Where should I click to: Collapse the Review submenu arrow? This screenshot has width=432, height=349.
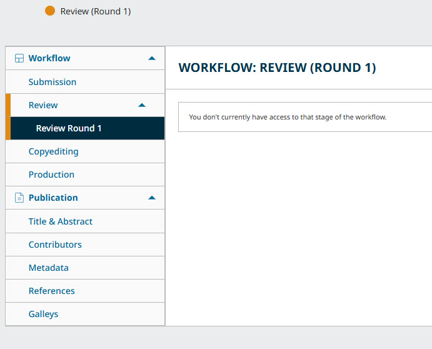click(142, 105)
